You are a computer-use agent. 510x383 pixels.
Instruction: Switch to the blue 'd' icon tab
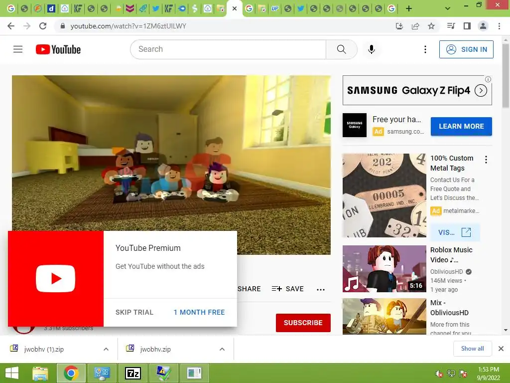[x=51, y=8]
